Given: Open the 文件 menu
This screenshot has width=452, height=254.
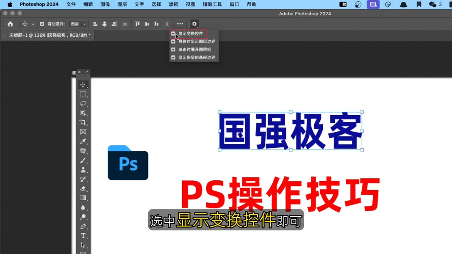Looking at the screenshot, I should click(x=71, y=4).
